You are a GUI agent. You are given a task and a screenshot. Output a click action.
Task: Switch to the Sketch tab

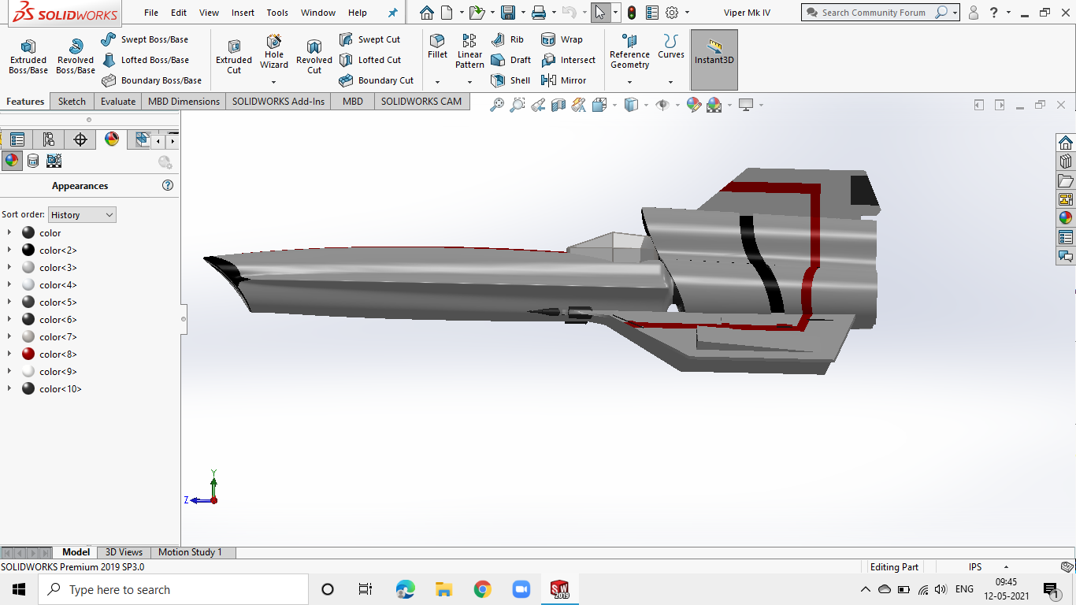[x=72, y=101]
